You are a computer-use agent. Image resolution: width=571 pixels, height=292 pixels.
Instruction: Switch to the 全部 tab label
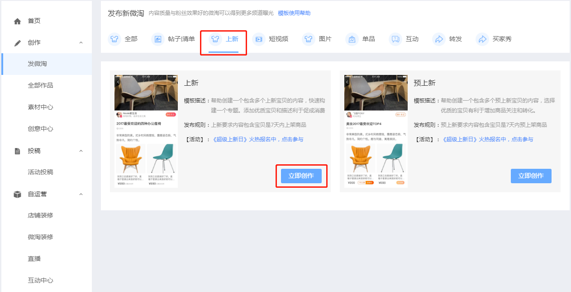(x=131, y=39)
